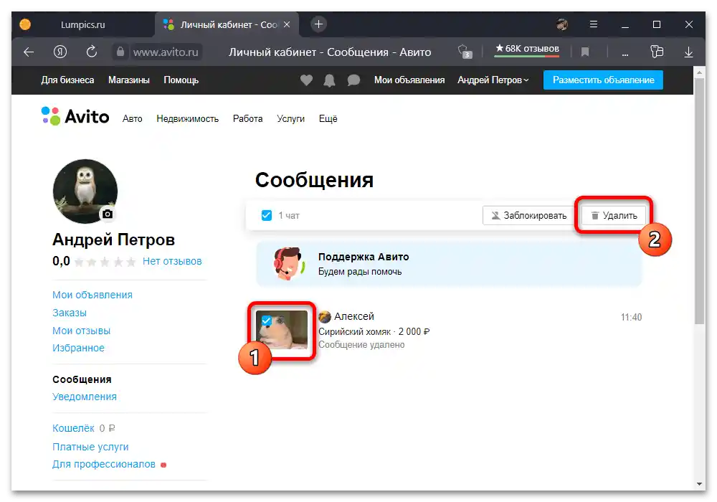Open the browser hamburger menu
717x502 pixels.
(x=594, y=24)
